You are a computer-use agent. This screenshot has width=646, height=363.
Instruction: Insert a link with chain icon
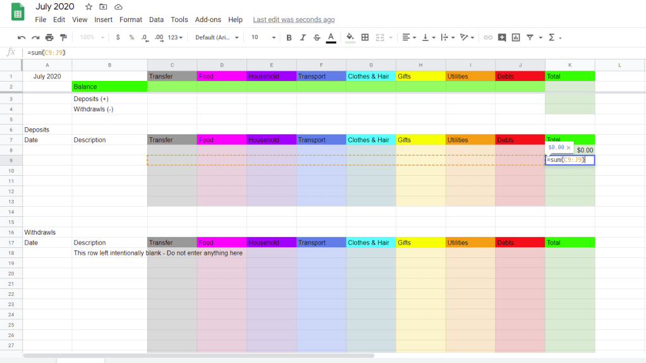click(x=488, y=38)
